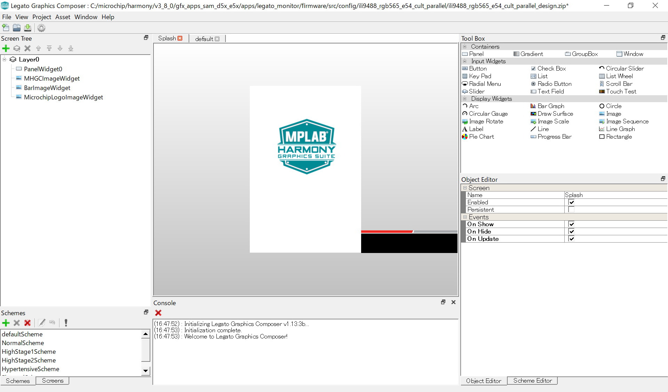Collapse the Layer0 tree node

[5, 59]
